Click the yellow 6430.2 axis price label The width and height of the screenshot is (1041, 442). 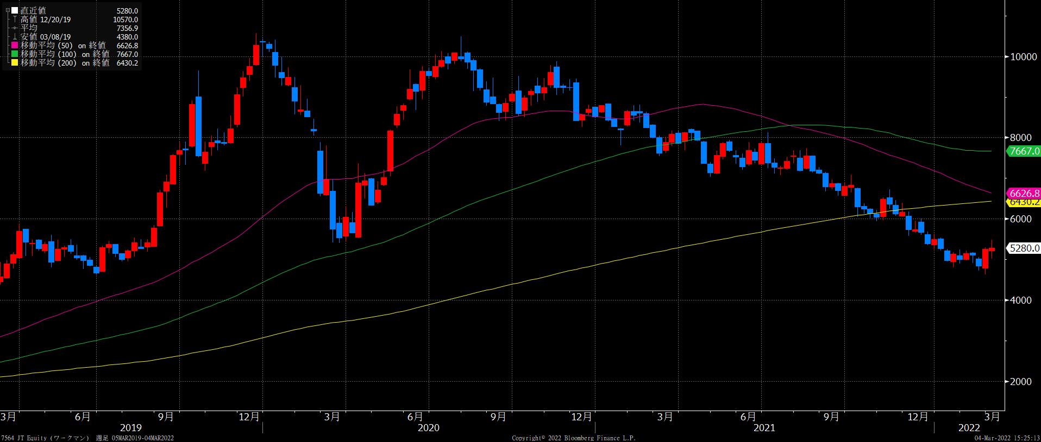point(1024,202)
